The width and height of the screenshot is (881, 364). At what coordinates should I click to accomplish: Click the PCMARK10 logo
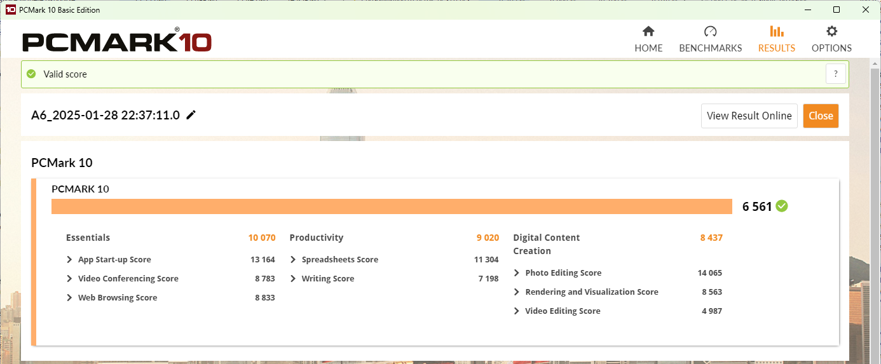117,41
